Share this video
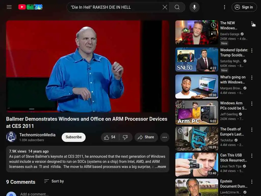This screenshot has height=196, width=261. tap(146, 137)
